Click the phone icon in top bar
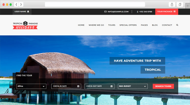This screenshot has width=190, height=105. pos(138,12)
